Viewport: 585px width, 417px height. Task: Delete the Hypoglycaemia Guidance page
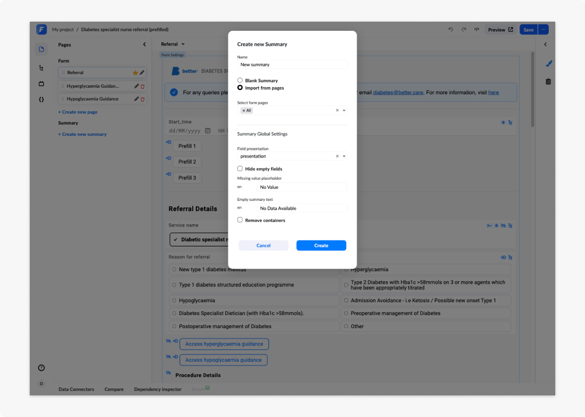click(142, 99)
